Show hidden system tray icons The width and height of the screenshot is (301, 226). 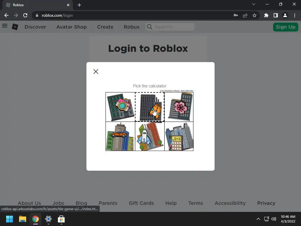[258, 219]
